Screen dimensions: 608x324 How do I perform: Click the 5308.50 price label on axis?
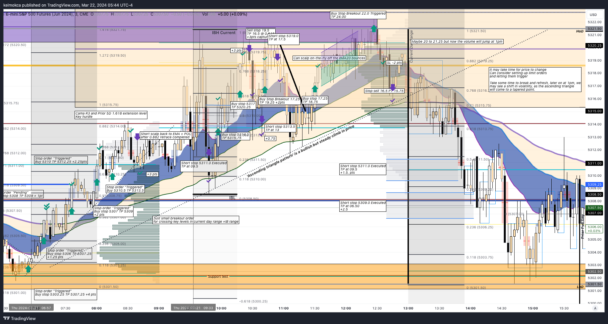click(x=595, y=195)
